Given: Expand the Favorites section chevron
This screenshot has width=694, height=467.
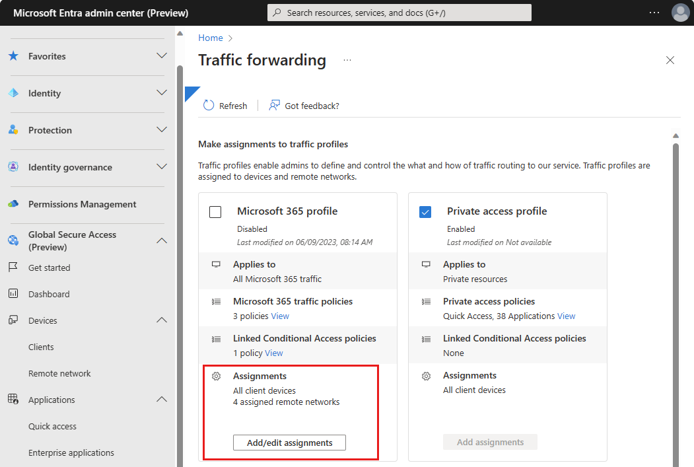Looking at the screenshot, I should (162, 55).
